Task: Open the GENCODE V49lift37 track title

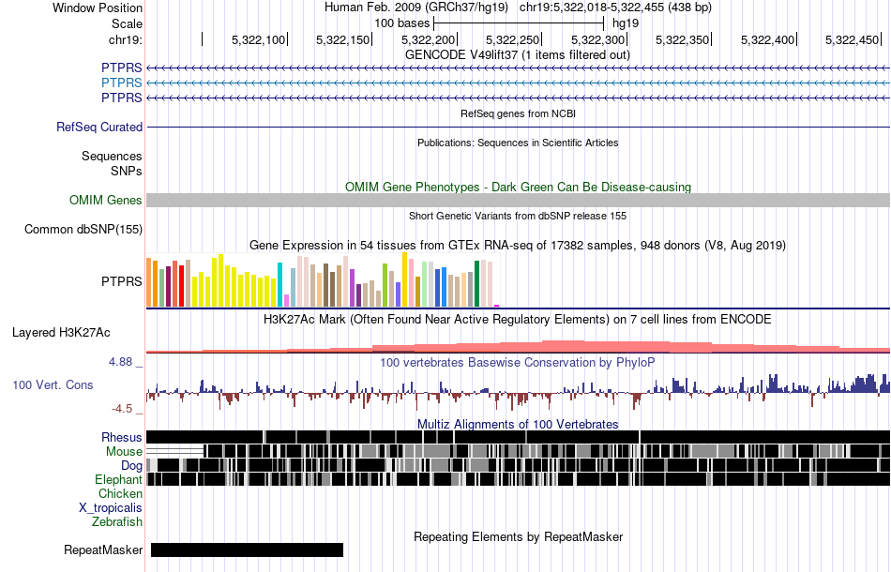Action: (x=518, y=55)
